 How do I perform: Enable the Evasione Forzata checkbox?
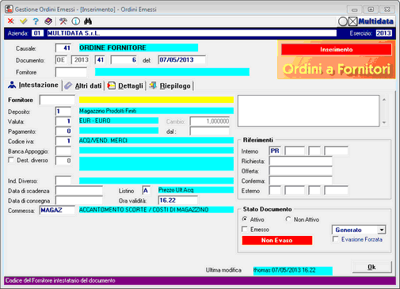336,239
